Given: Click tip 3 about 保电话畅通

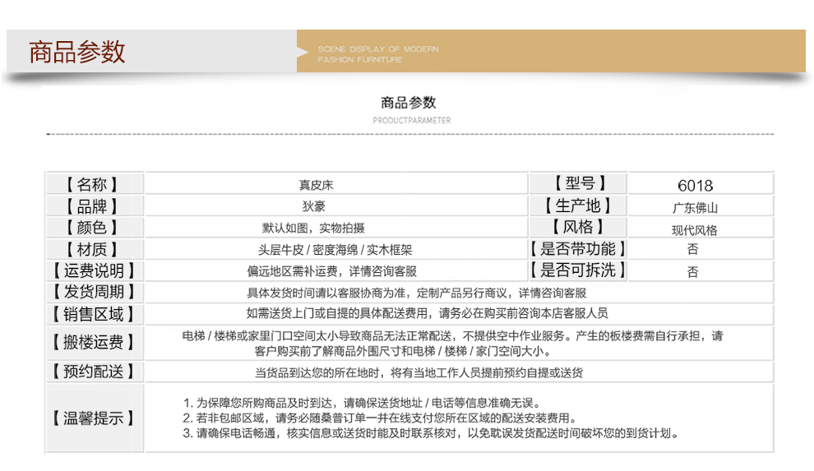Looking at the screenshot, I should (432, 433).
